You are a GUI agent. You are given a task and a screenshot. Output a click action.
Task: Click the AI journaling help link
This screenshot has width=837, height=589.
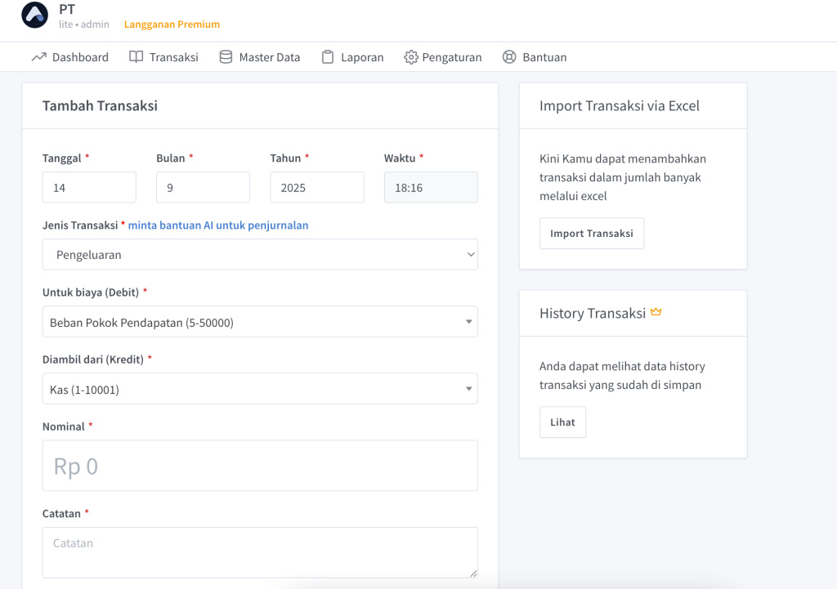218,225
